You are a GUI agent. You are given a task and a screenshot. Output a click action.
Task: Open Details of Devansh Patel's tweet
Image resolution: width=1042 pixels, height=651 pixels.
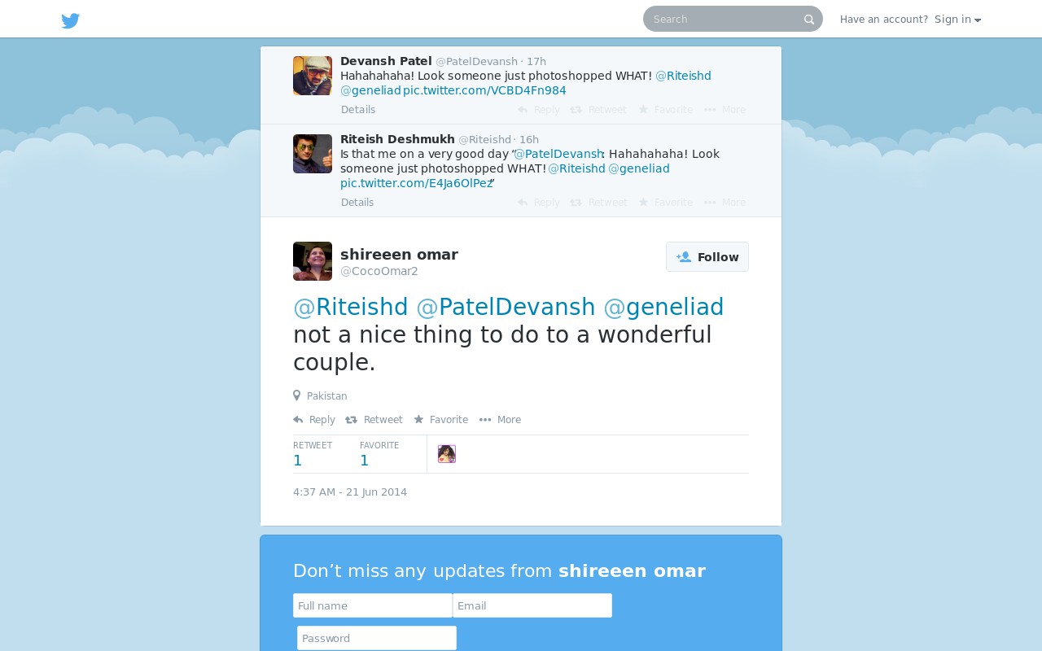click(358, 110)
